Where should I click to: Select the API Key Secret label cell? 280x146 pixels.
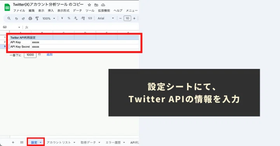21,46
